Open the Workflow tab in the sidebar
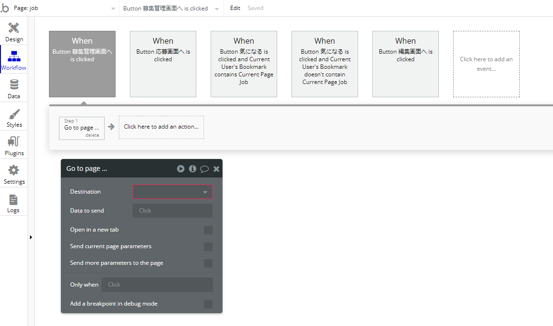This screenshot has width=553, height=326. (x=14, y=60)
